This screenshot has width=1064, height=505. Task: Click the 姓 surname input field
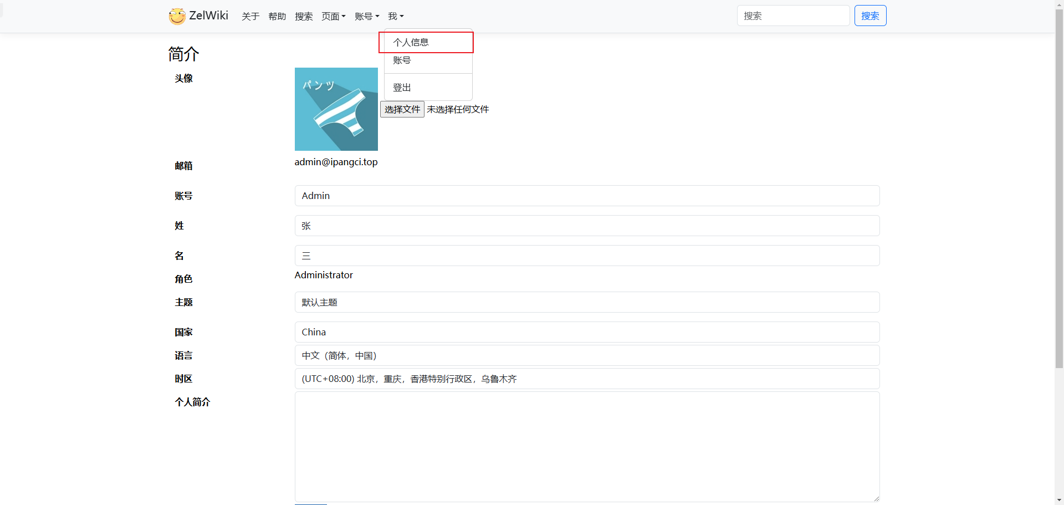[x=586, y=226]
